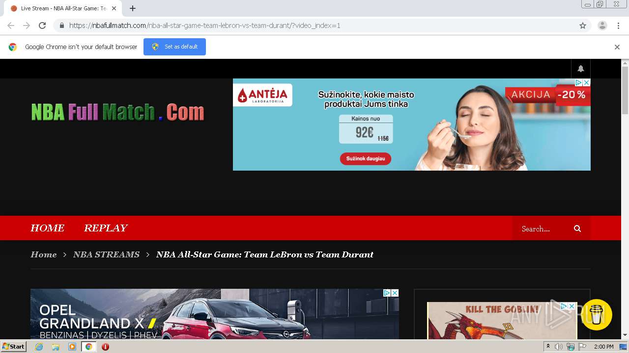Open the Kill the Goblin ad
This screenshot has height=353, width=629.
502,321
